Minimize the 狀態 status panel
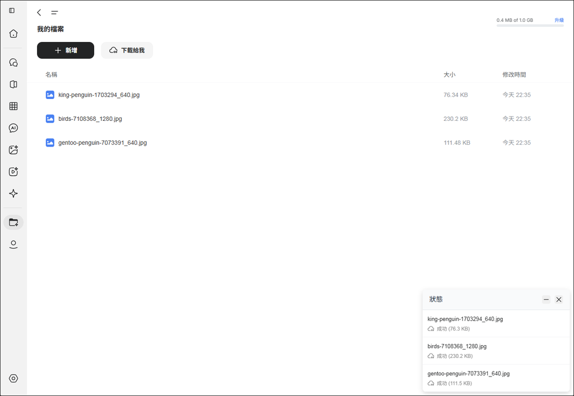Viewport: 574px width, 396px height. 546,300
